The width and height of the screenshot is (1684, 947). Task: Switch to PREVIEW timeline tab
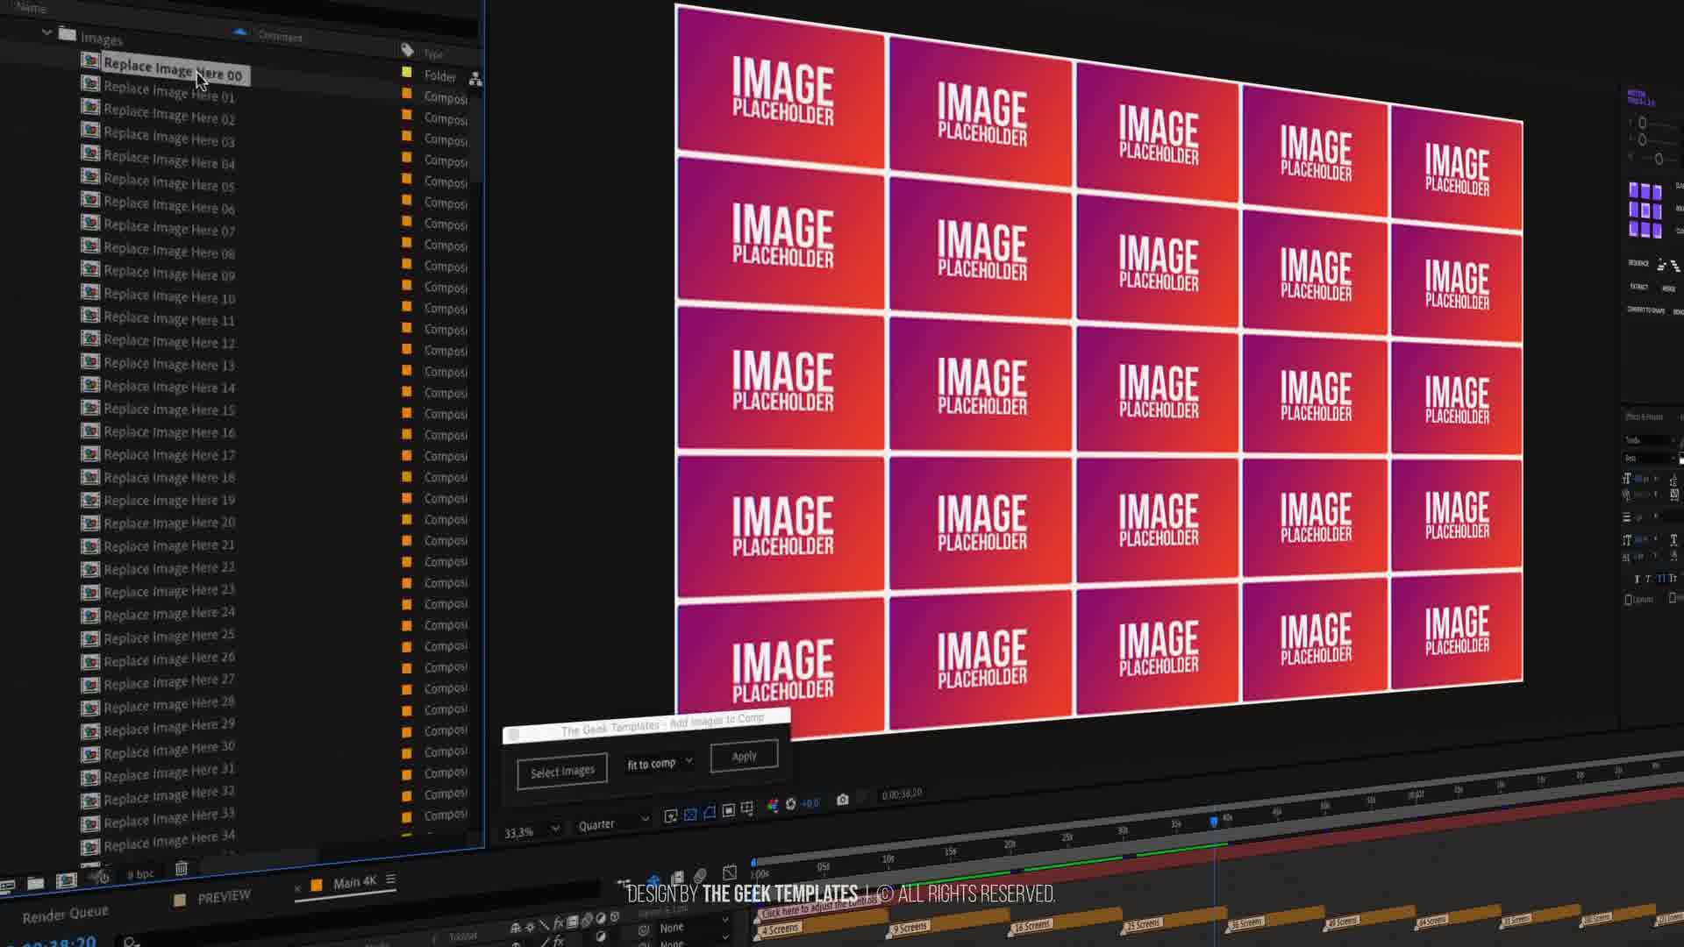tap(224, 896)
